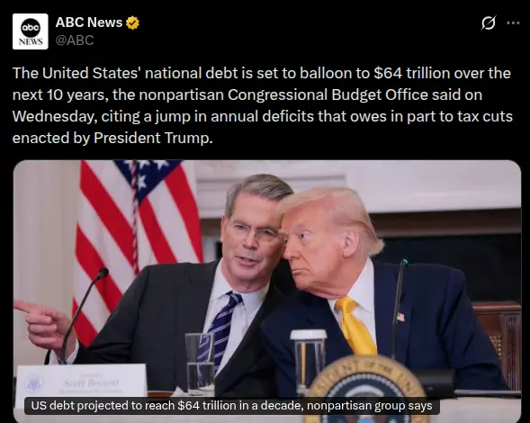
Task: Click the white-lidded cup on the table
Action: click(x=309, y=362)
